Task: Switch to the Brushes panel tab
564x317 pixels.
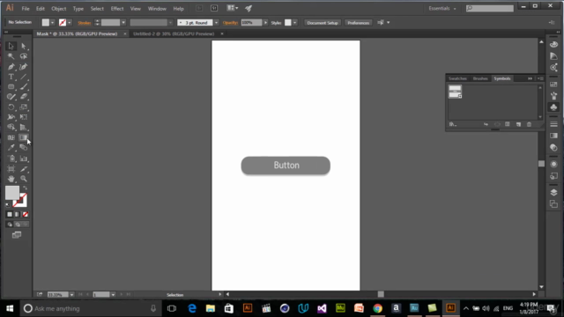Action: click(480, 78)
